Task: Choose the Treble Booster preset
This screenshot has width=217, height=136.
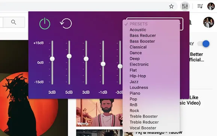Action: pyautogui.click(x=144, y=117)
